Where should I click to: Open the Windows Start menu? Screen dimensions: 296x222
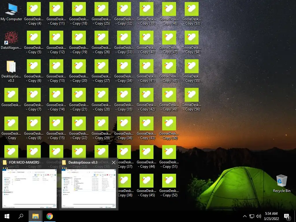[x=7, y=216]
